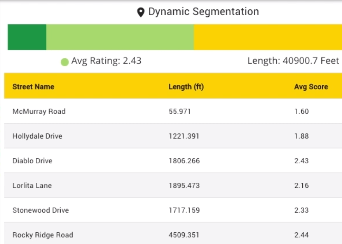Viewport: 342px width, 244px height.
Task: Click length value 4509.351
Action: [184, 235]
